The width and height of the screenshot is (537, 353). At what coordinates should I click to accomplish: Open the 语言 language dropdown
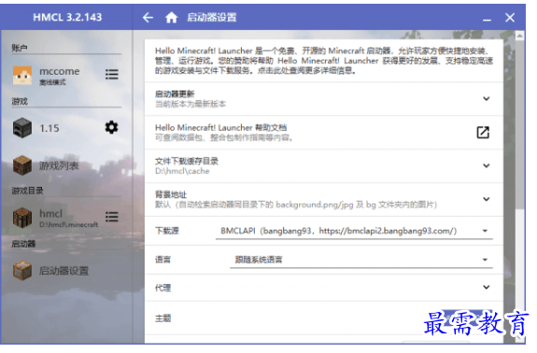(x=361, y=260)
